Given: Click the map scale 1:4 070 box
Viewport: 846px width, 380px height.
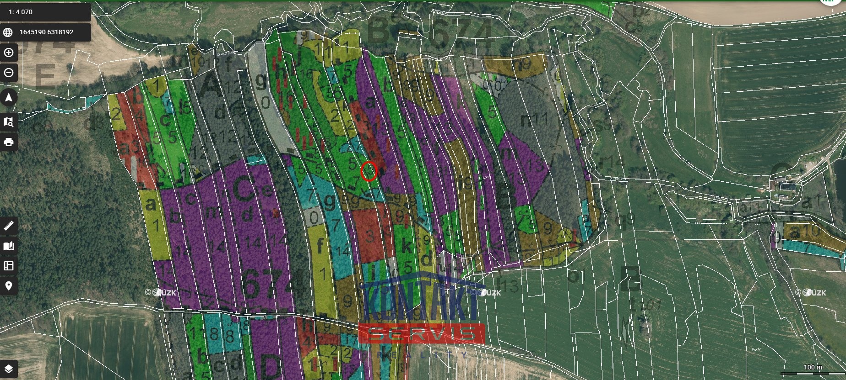Looking at the screenshot, I should point(45,12).
